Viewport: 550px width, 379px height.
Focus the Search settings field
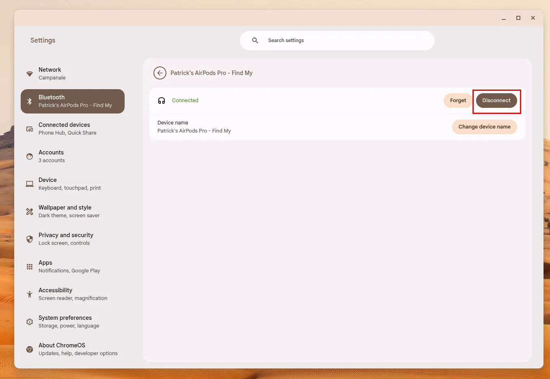coord(345,41)
